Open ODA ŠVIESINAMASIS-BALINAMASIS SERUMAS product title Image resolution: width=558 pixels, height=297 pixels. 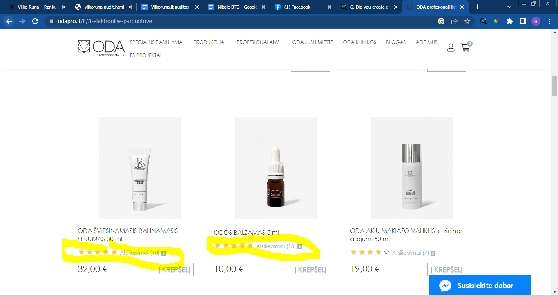click(x=127, y=235)
